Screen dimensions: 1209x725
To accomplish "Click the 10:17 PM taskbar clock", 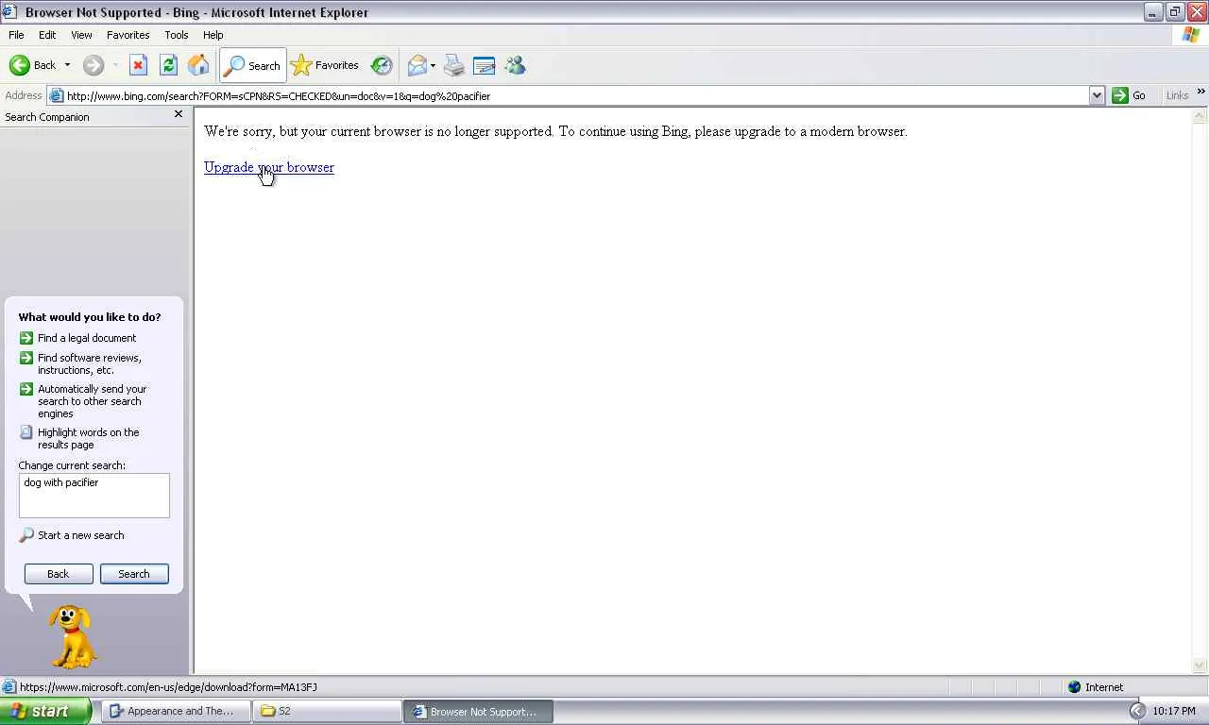I will (x=1174, y=711).
